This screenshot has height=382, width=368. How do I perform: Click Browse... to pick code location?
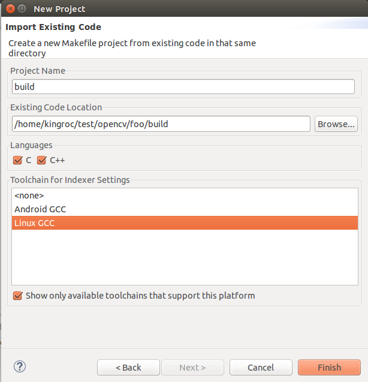coord(336,124)
